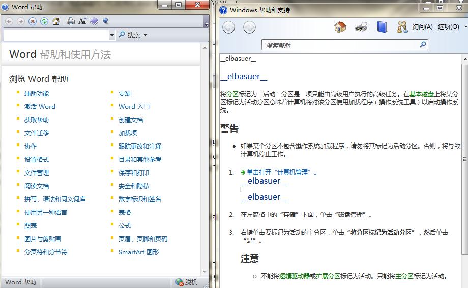This screenshot has height=288, width=468.
Task: Click Word Help scrollbar down arrow
Action: [204, 271]
